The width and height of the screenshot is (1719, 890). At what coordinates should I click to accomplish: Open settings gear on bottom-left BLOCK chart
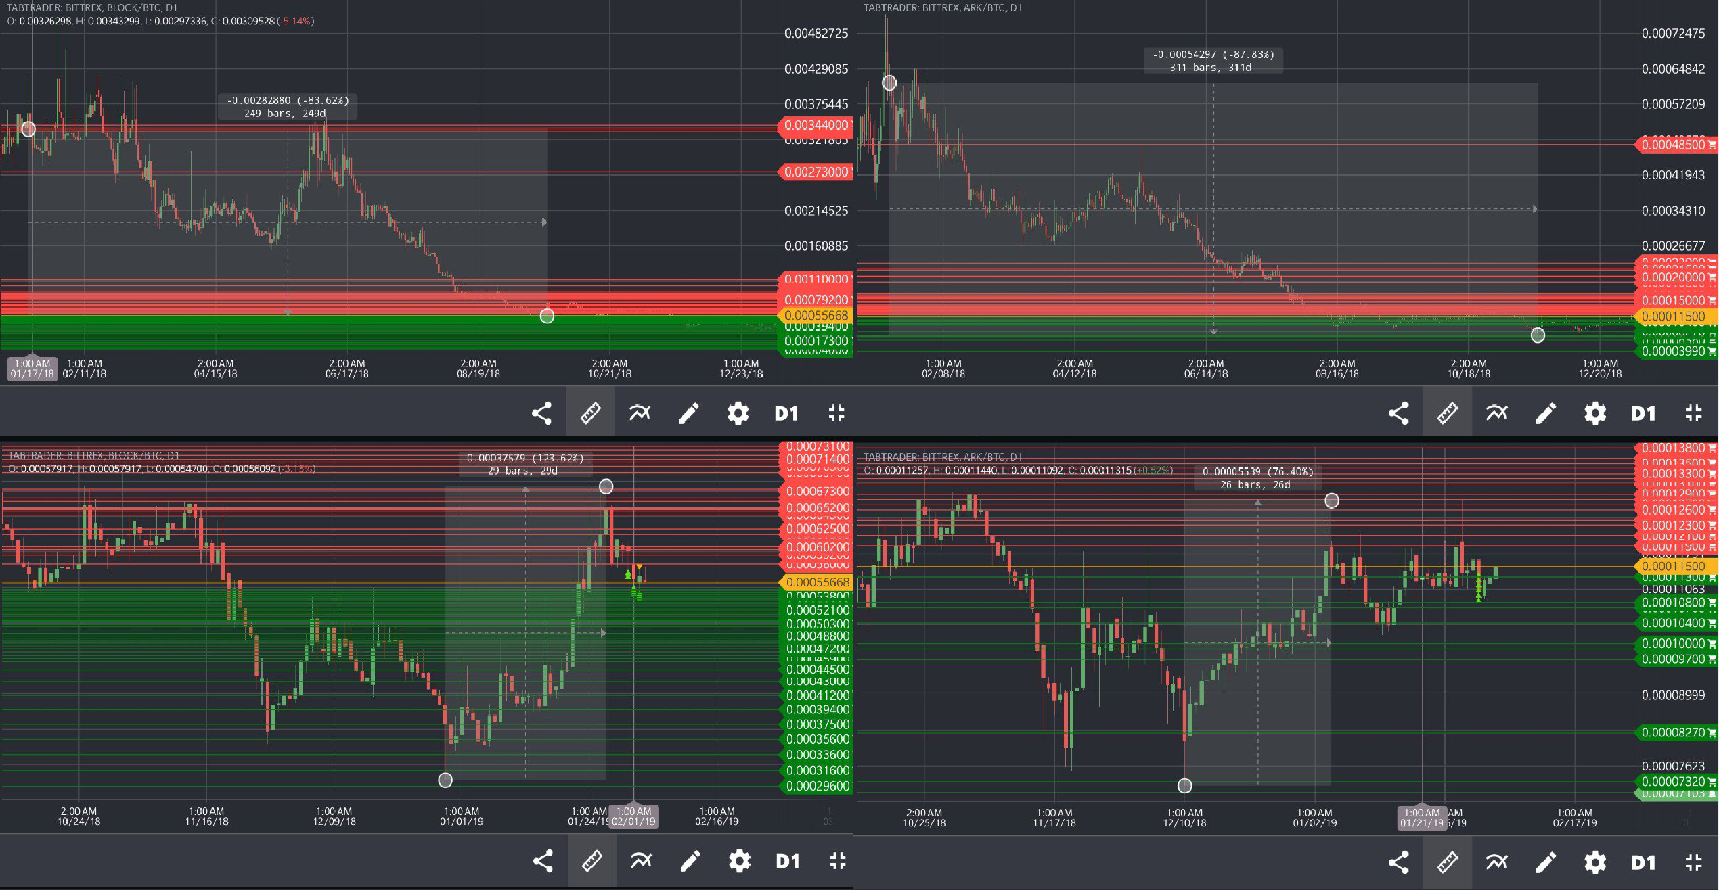pyautogui.click(x=739, y=861)
